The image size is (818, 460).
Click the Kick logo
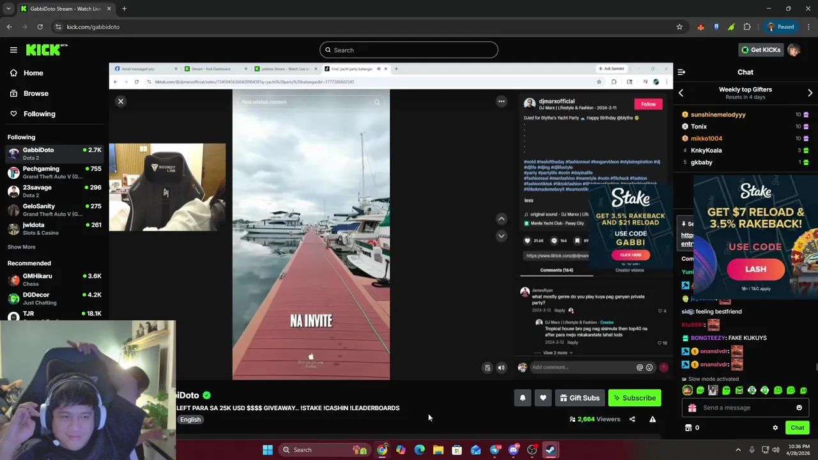click(x=47, y=50)
